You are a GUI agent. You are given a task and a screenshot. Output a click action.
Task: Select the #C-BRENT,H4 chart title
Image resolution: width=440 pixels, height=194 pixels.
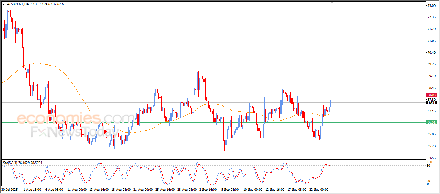18,4
